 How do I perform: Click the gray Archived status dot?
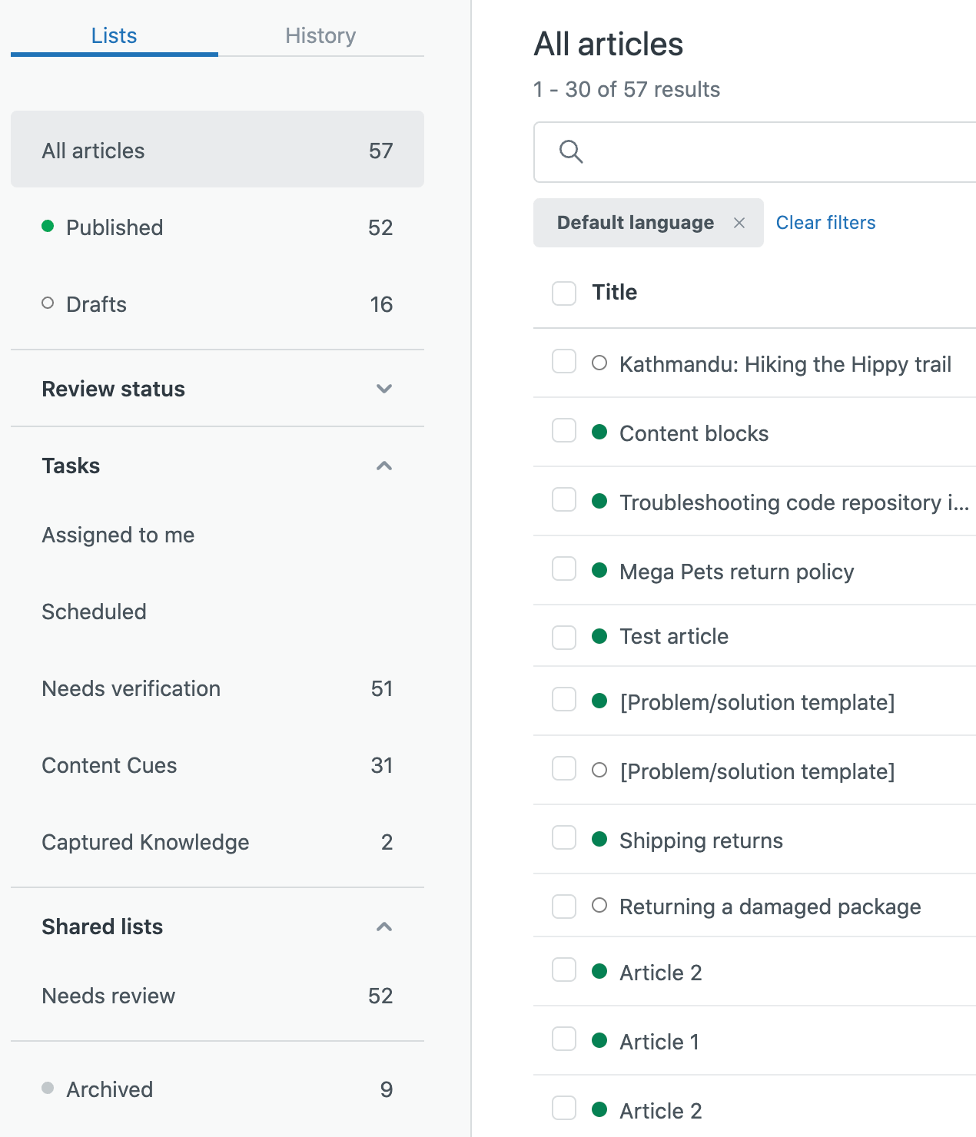(x=48, y=1088)
